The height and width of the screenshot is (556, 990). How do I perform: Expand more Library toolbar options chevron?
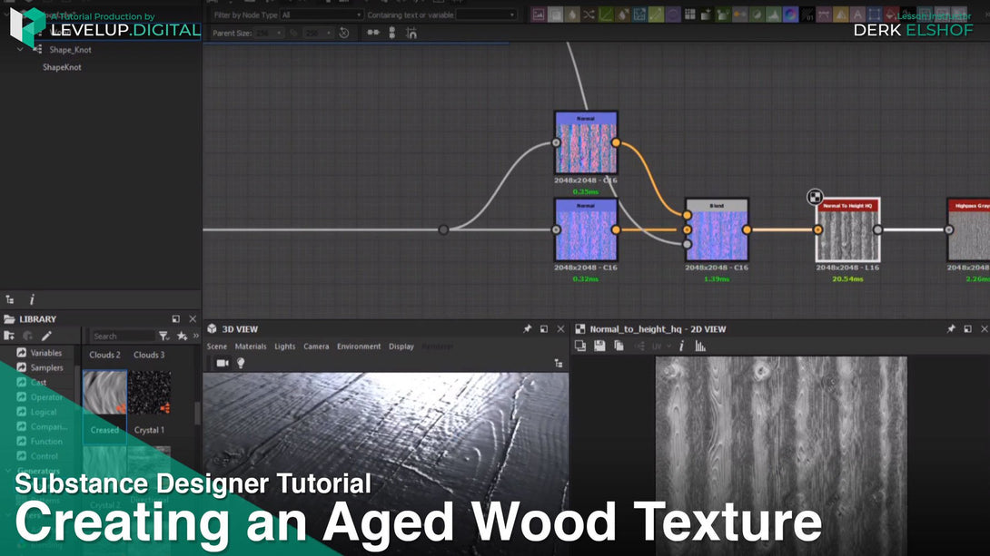click(195, 336)
